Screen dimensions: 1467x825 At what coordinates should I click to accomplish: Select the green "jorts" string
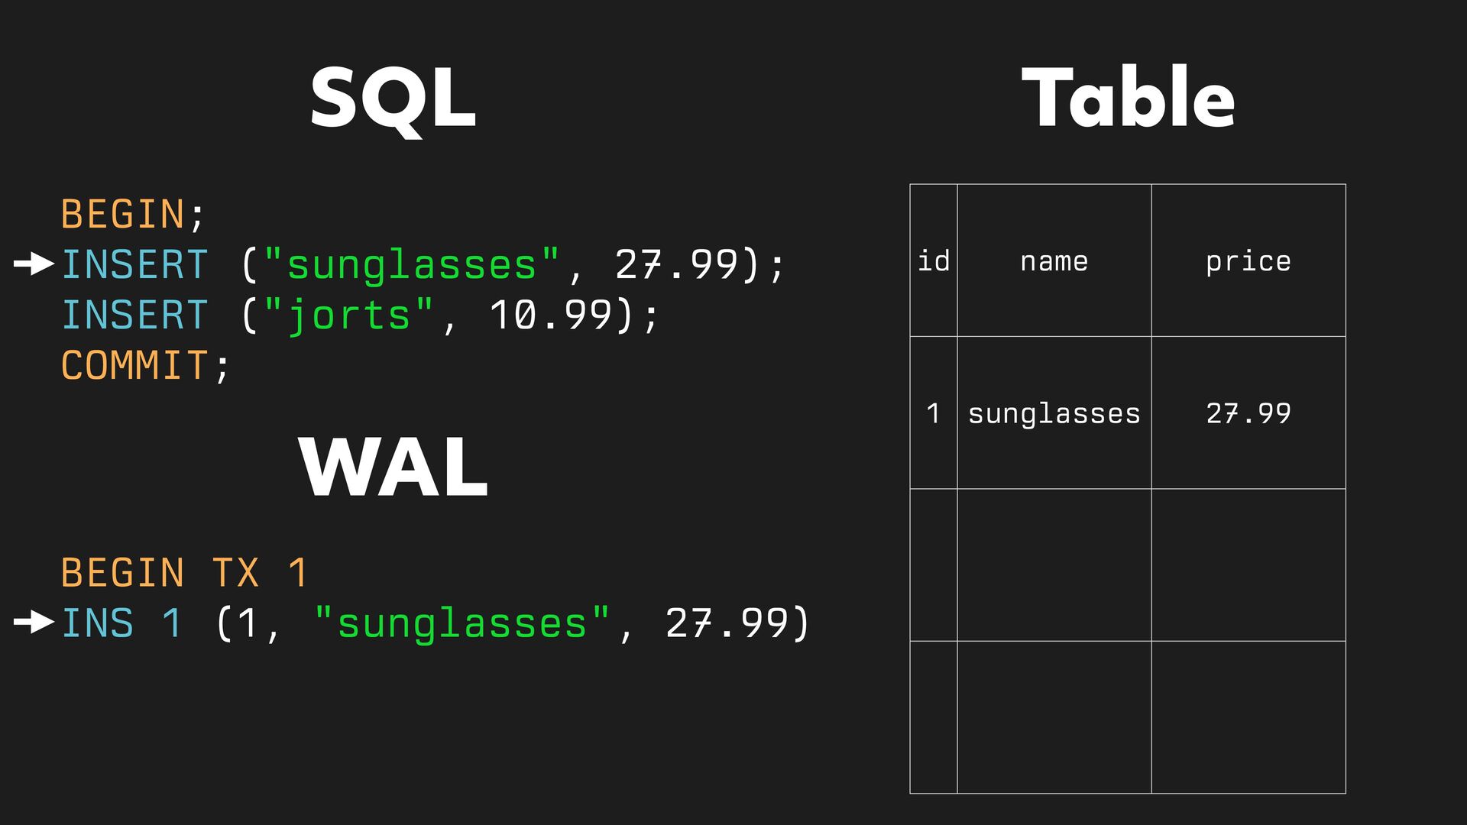click(348, 315)
